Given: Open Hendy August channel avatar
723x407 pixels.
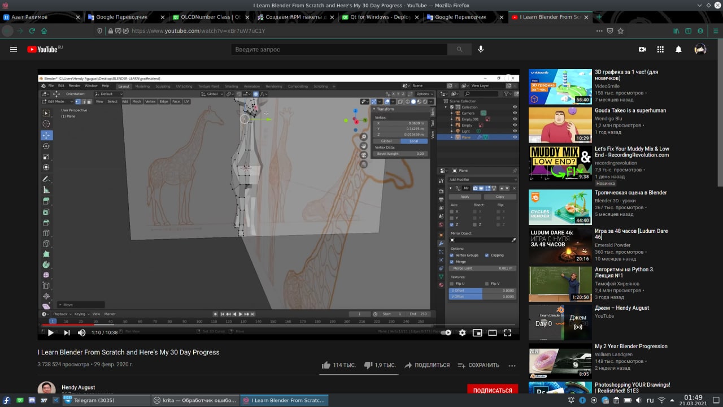Looking at the screenshot, I should pos(47,389).
